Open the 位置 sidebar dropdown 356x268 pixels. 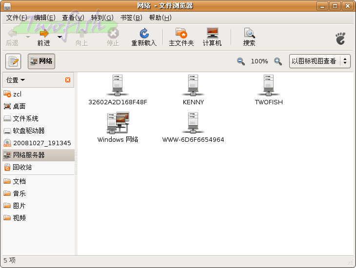tap(16, 80)
